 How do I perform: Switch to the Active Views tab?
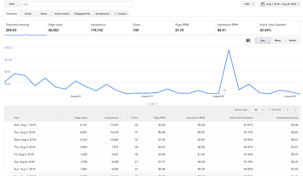62,14
